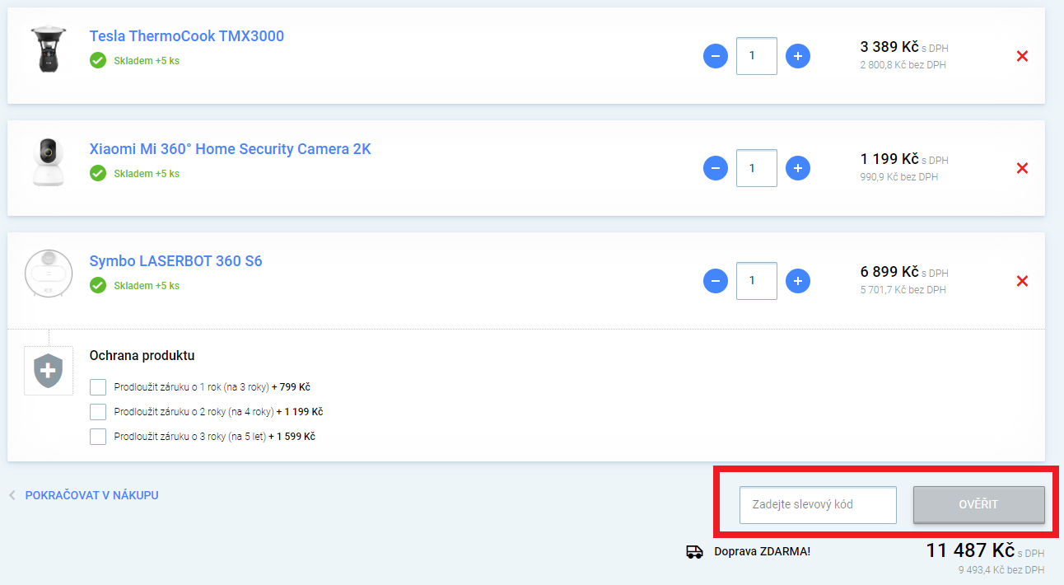Image resolution: width=1064 pixels, height=585 pixels.
Task: Click the green in-stock checkmark for Xiaomi camera
Action: 98,173
